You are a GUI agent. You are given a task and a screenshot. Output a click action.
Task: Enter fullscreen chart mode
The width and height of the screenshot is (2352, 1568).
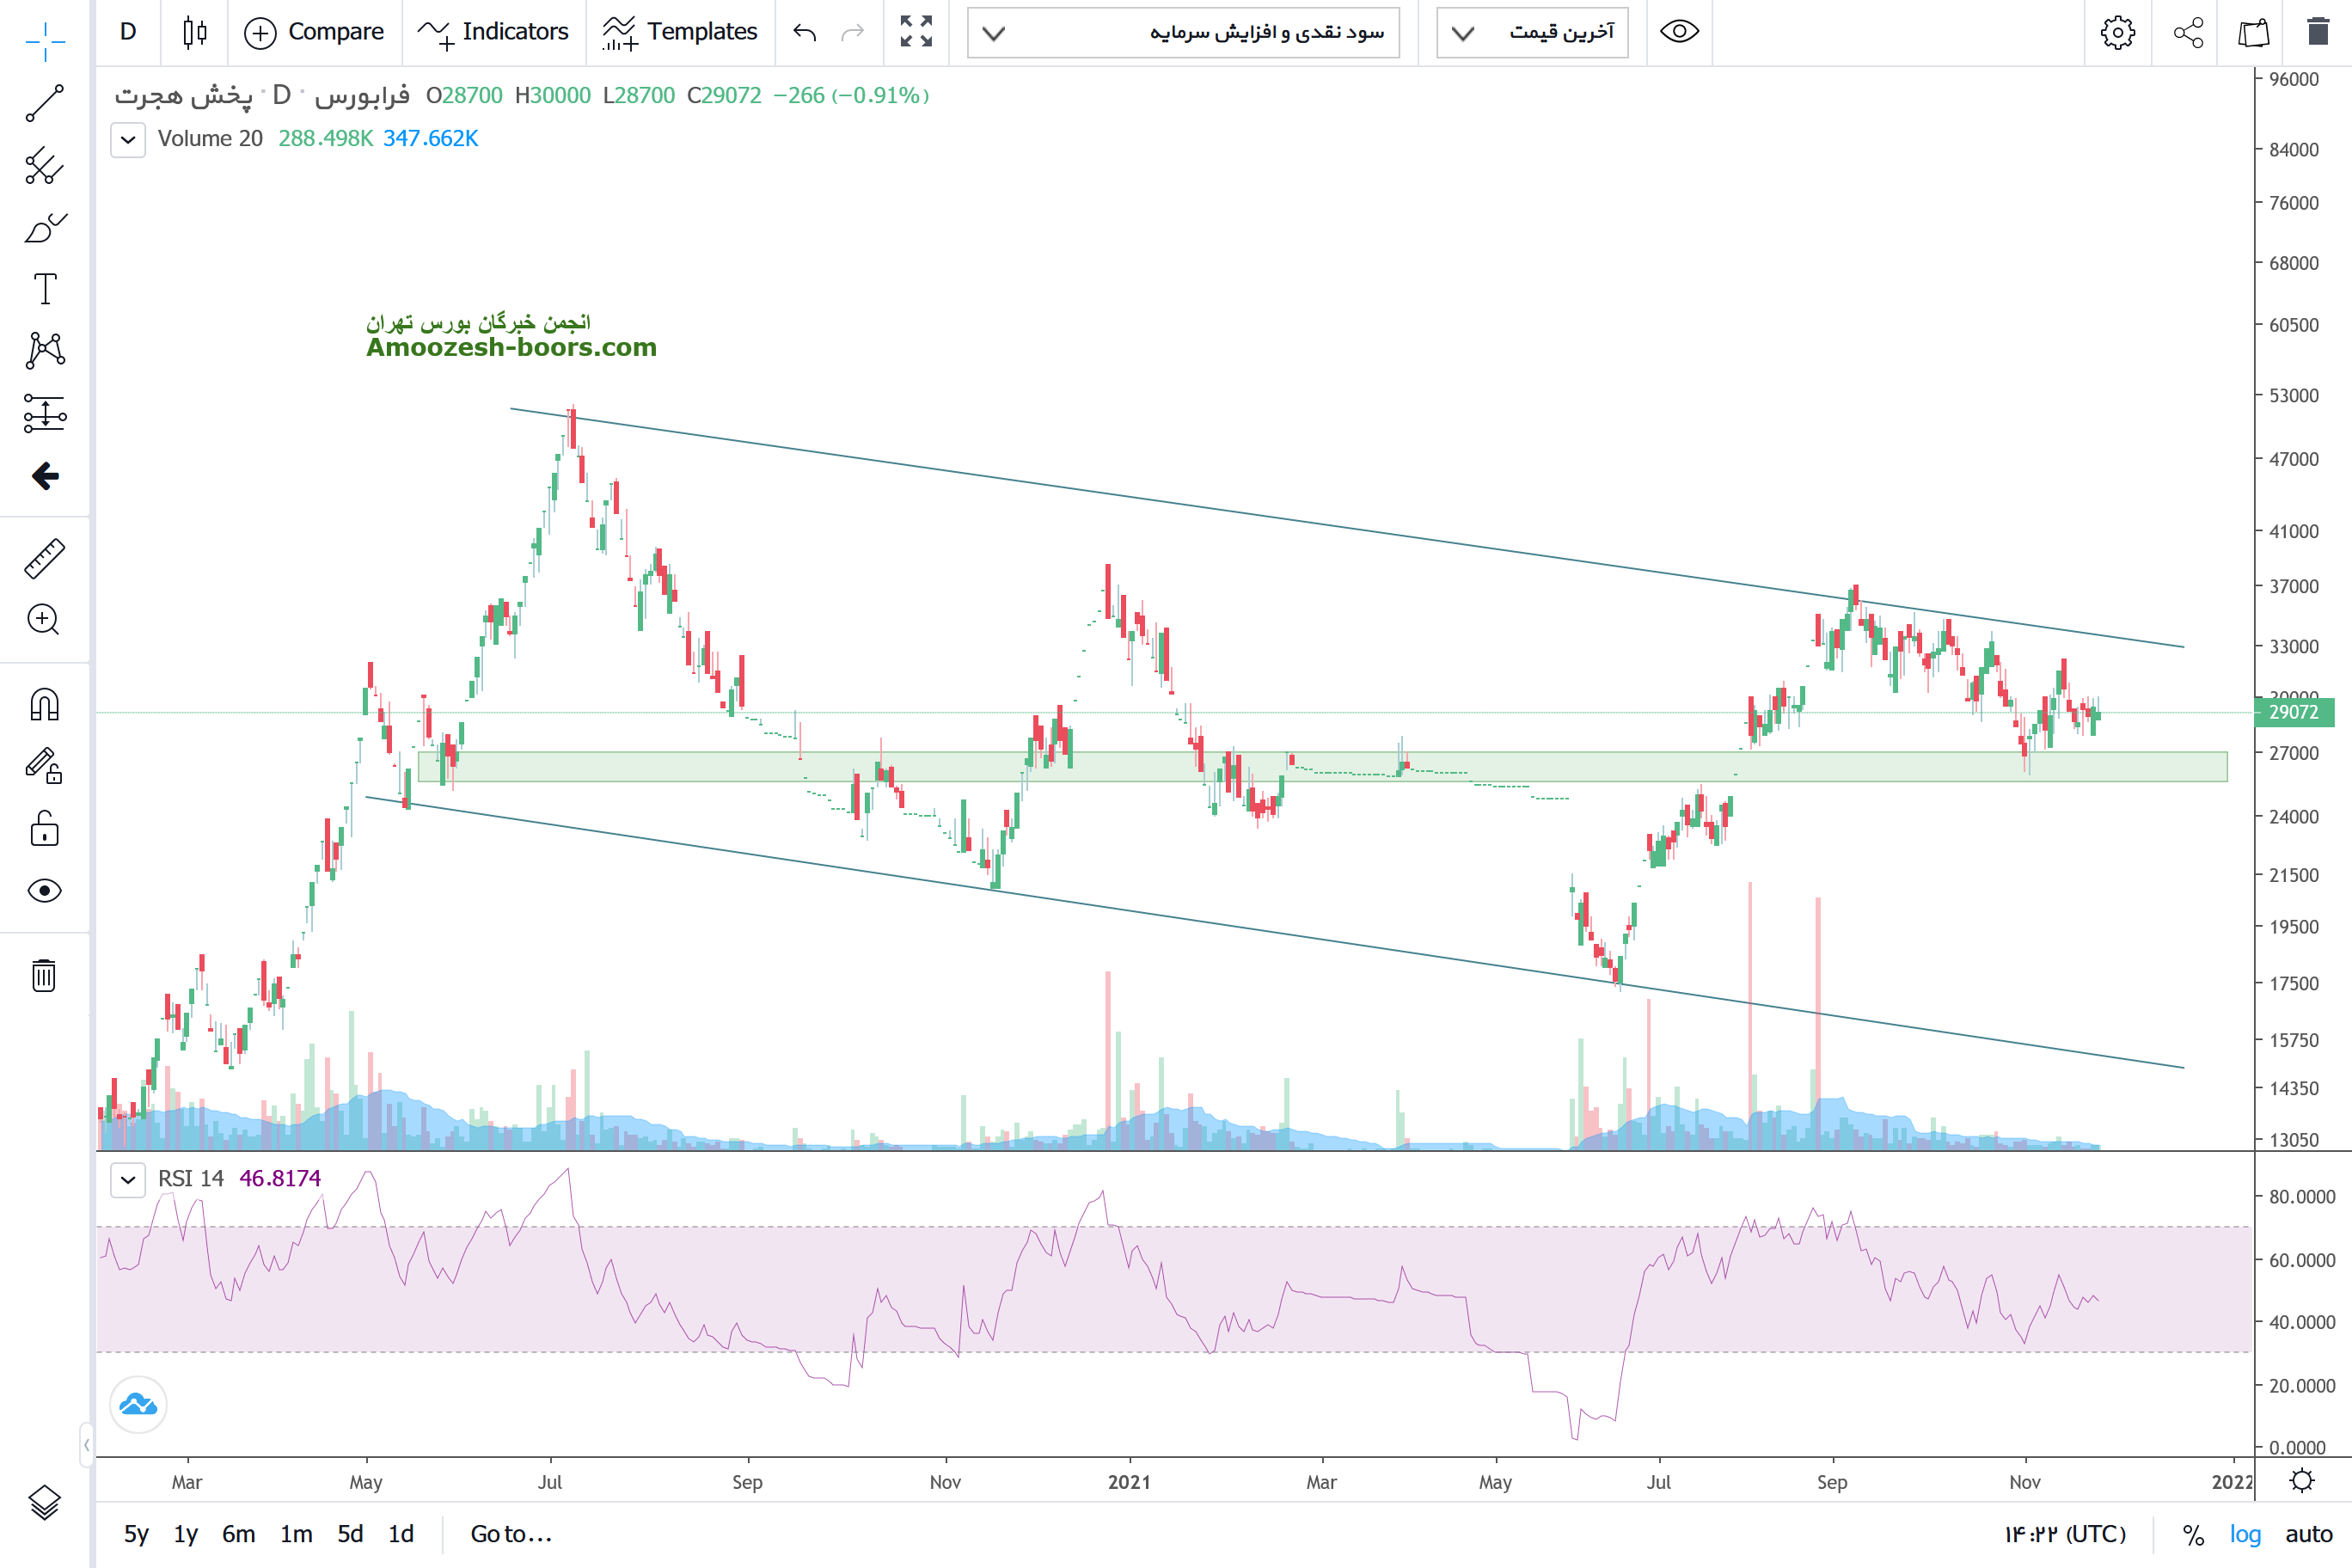click(915, 32)
